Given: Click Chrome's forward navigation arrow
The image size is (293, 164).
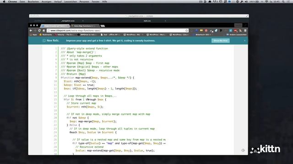Looking at the screenshot, I should tap(35, 31).
